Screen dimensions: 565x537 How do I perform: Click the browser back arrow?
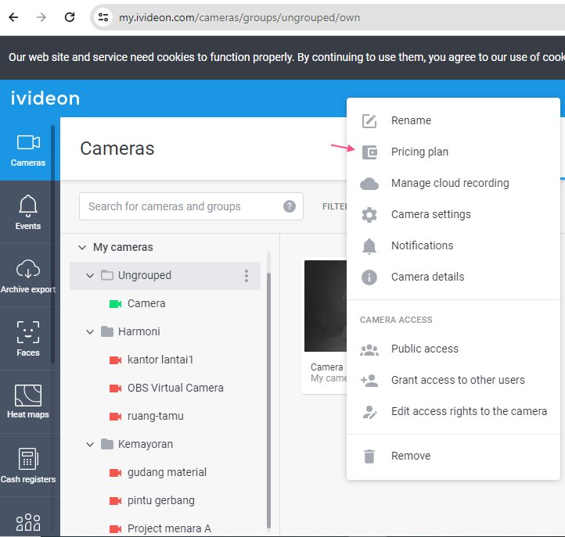point(13,17)
